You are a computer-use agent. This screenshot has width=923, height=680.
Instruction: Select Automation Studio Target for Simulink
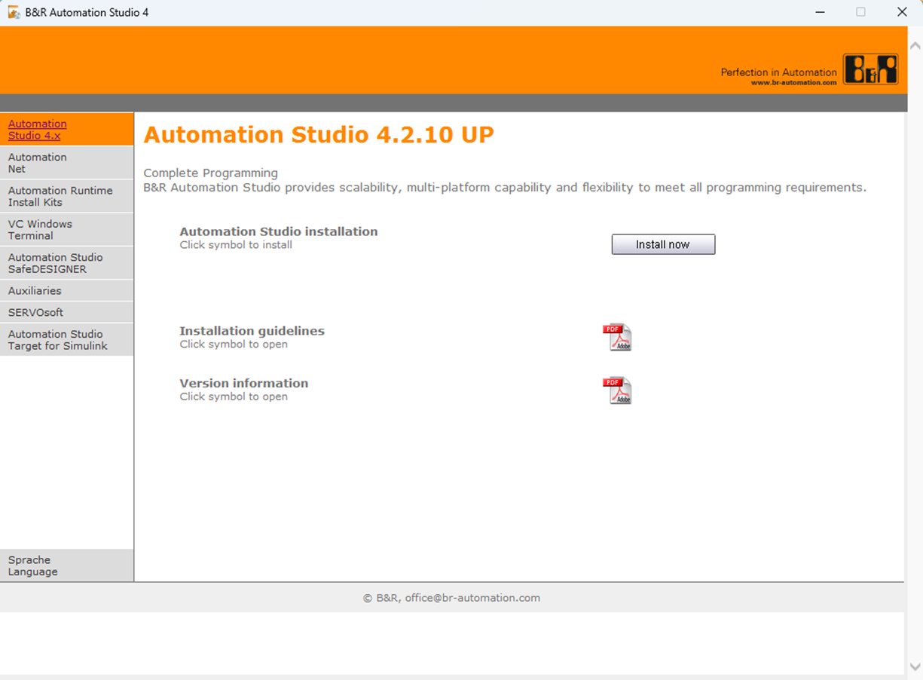(55, 339)
